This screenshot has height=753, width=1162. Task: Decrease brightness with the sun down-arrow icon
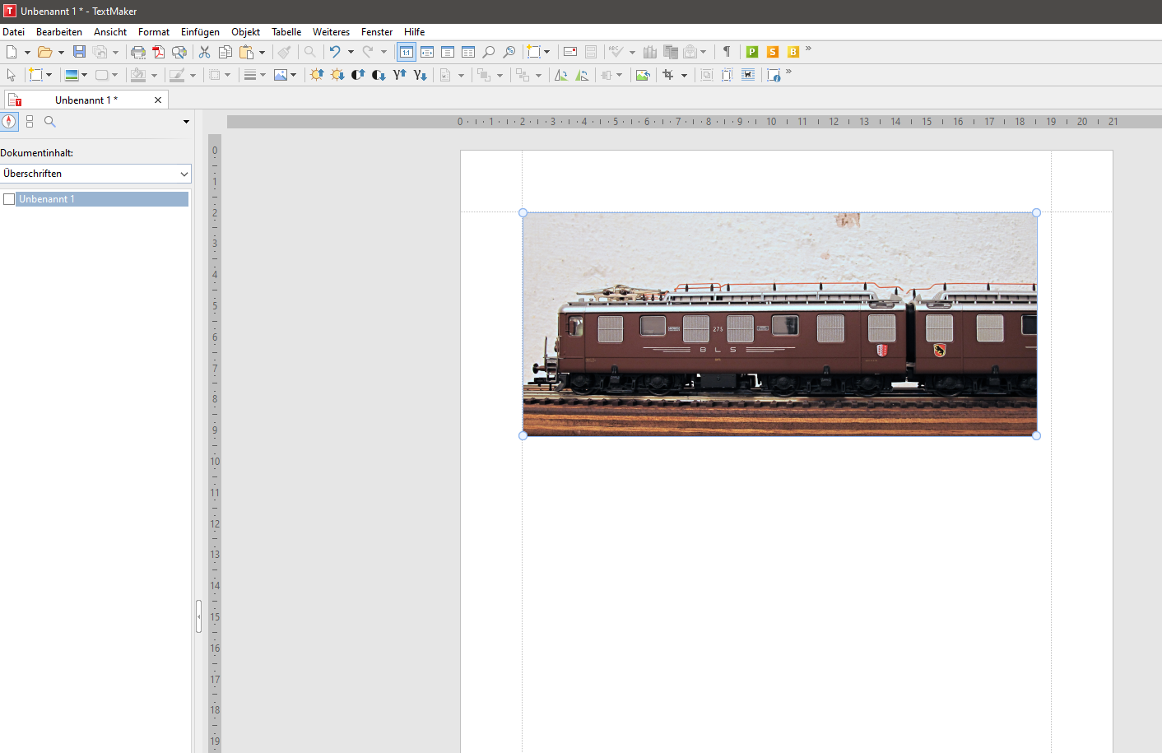pyautogui.click(x=337, y=75)
